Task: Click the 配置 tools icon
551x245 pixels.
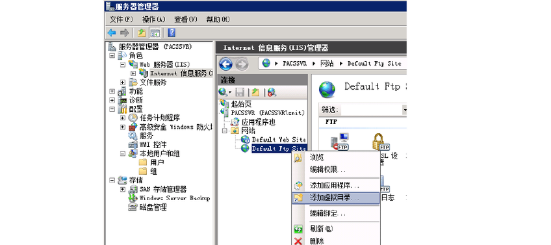Action: 122,109
